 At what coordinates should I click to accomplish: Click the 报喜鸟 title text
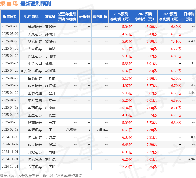(9, 4)
